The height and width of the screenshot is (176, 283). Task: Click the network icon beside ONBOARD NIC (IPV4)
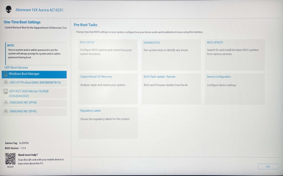click(6, 102)
